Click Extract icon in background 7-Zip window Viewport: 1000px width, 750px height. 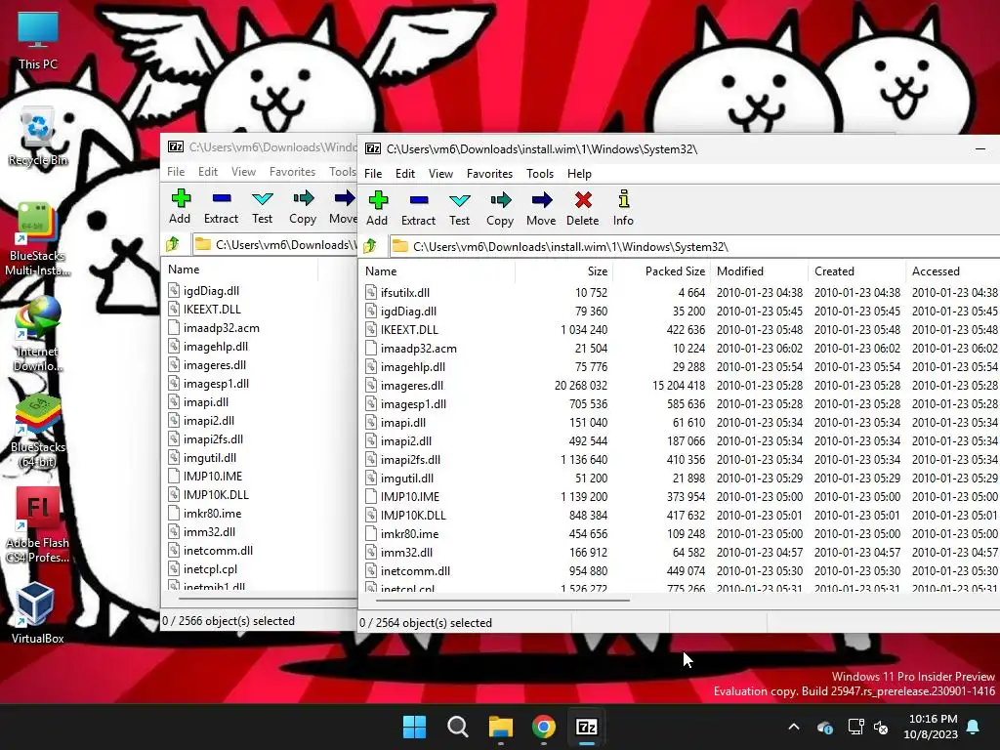(222, 206)
